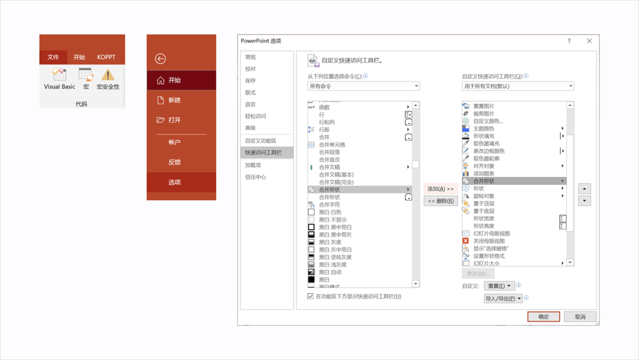639x360 pixels.
Task: Open the 用于所有文档(默认) dropdown
Action: click(518, 86)
